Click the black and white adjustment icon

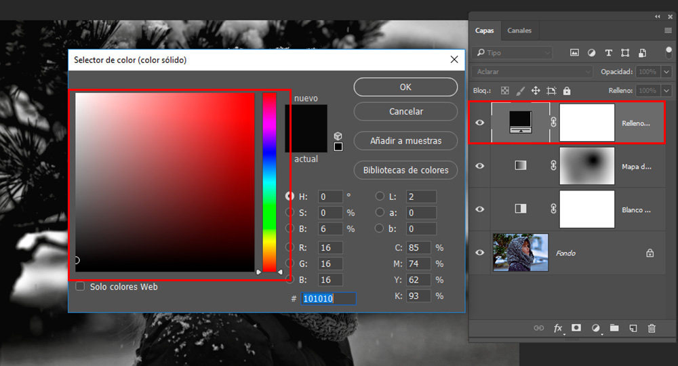coord(521,209)
